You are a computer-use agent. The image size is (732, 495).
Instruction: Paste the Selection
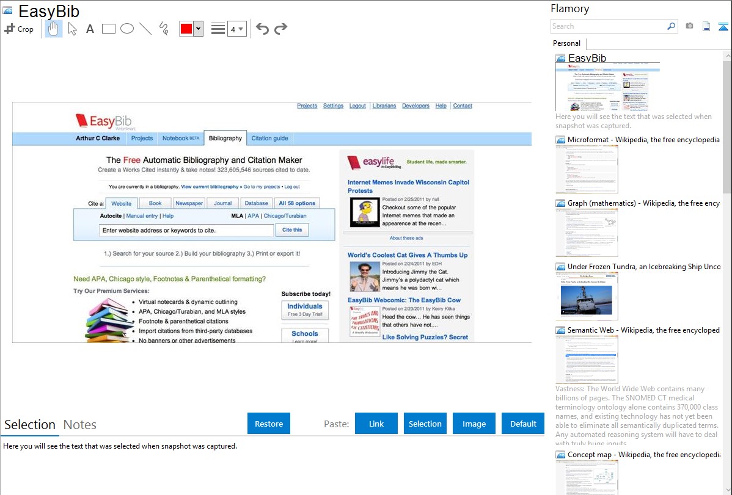[425, 424]
